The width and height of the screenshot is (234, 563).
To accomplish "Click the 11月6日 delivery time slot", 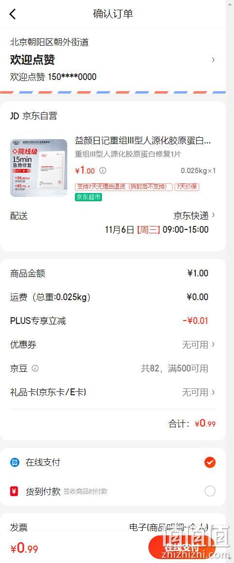I will point(157,229).
